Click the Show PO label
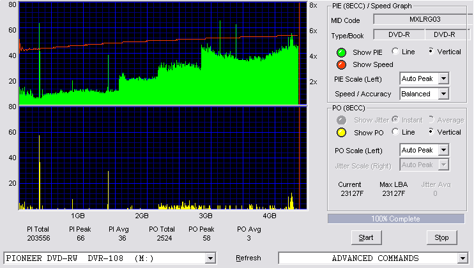Image resolution: width=474 pixels, height=268 pixels. tap(369, 133)
